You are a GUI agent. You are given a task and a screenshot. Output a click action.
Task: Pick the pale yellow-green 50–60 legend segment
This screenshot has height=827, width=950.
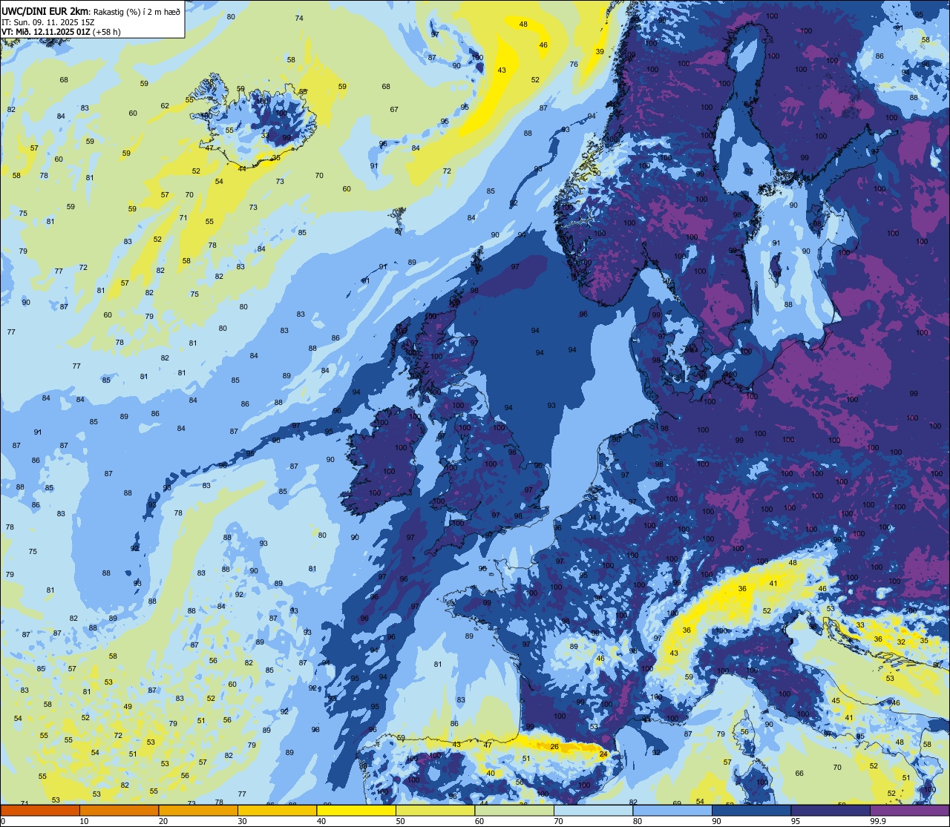(435, 810)
